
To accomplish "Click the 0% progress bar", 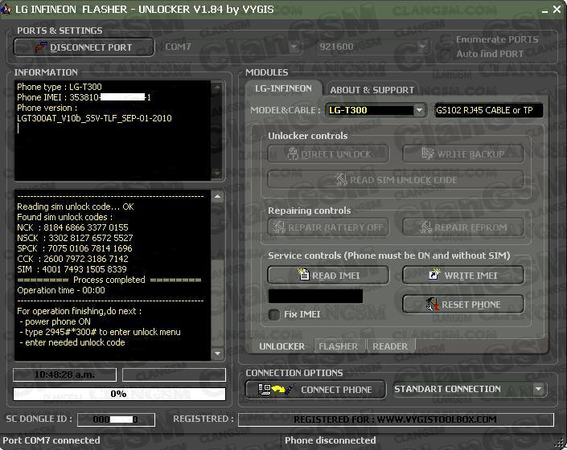I will tap(119, 394).
